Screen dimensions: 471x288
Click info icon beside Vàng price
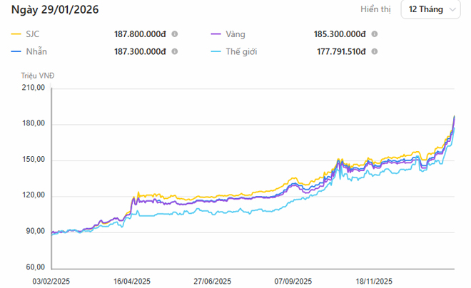(x=375, y=34)
